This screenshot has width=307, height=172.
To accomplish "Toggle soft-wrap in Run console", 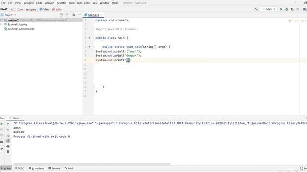I will pos(8,135).
